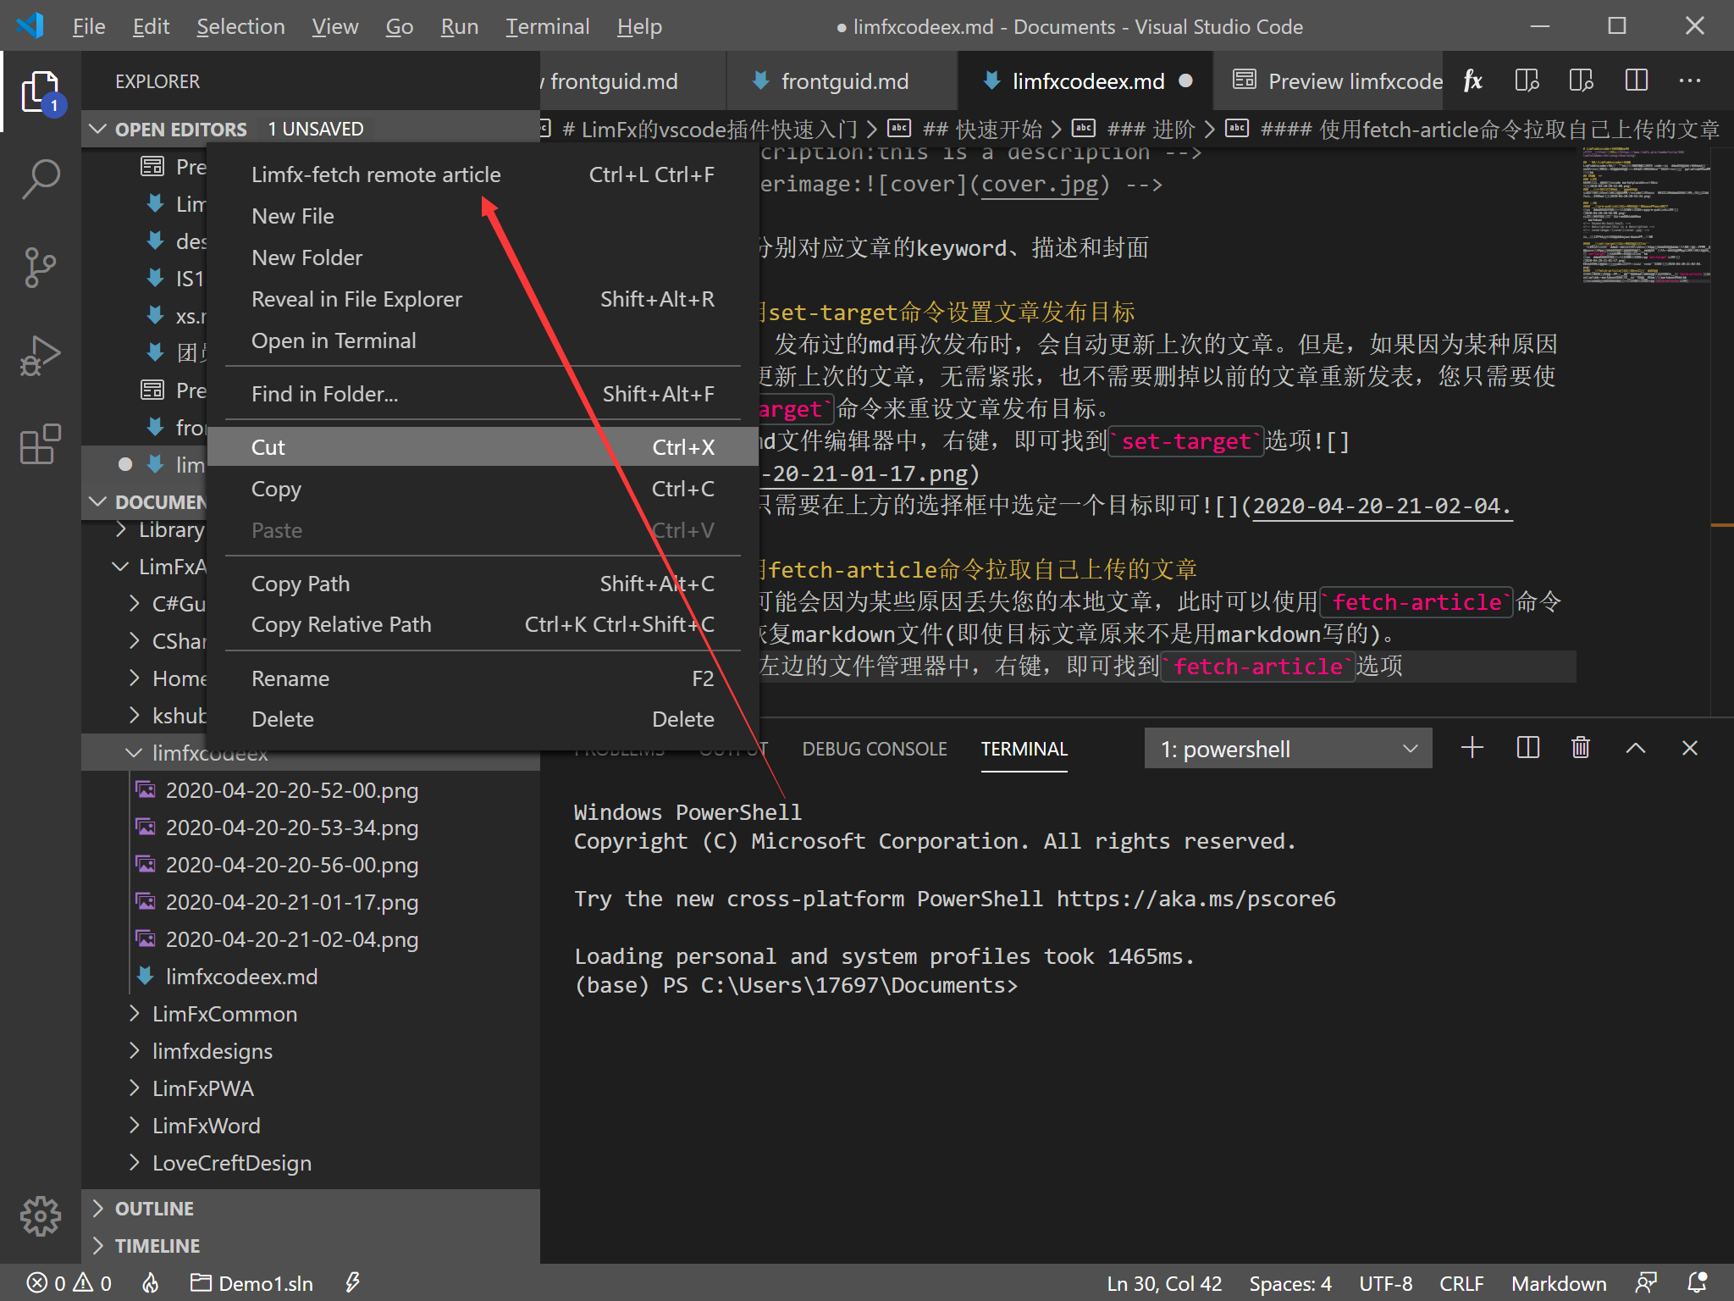
Task: Open the Manage gear menu
Action: 40,1217
